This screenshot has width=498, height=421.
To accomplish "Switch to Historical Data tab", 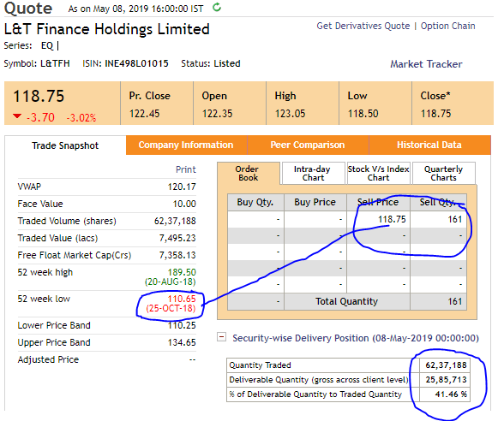I will 429,145.
